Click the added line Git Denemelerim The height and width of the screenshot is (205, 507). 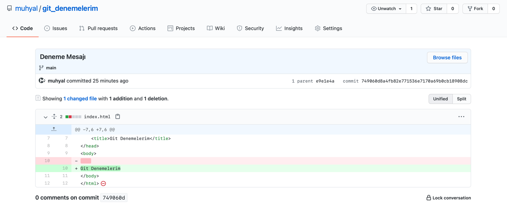[x=100, y=168]
